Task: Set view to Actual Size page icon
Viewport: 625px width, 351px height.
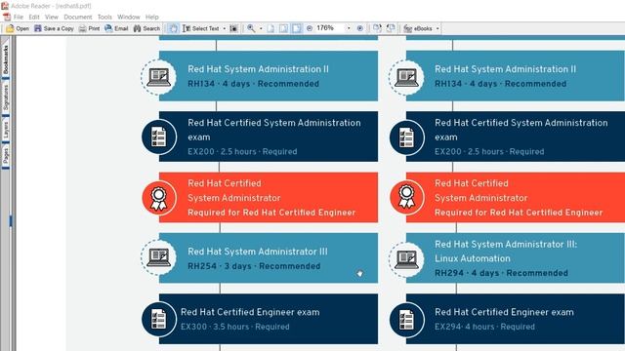Action: (x=271, y=28)
